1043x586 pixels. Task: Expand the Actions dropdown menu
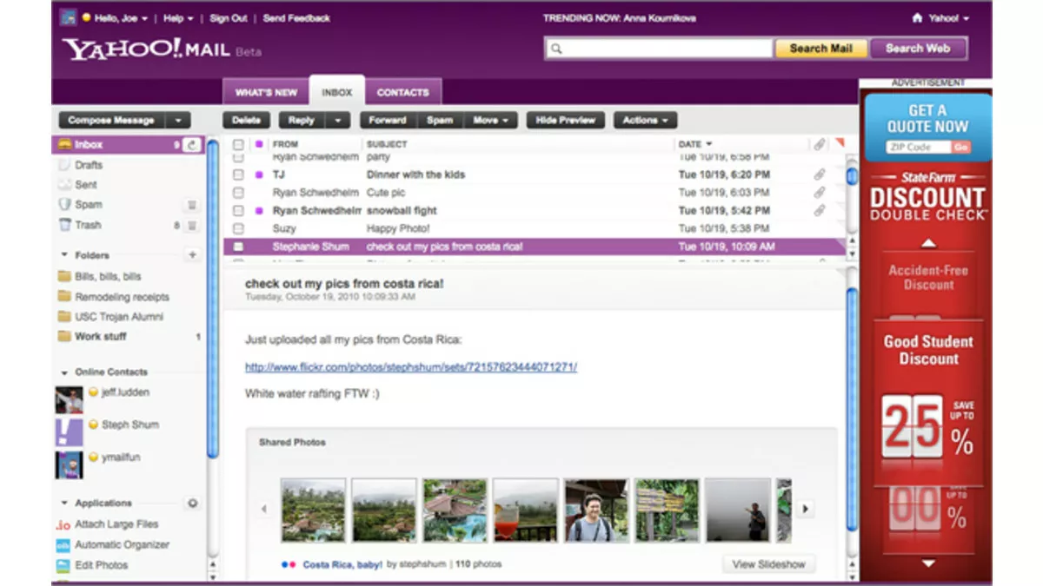click(645, 121)
